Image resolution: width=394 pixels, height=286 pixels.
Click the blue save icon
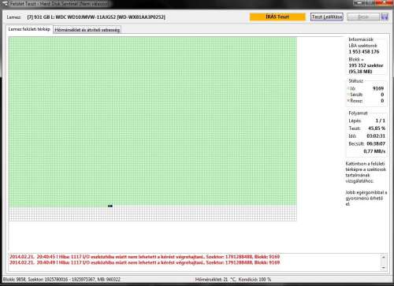pyautogui.click(x=385, y=17)
